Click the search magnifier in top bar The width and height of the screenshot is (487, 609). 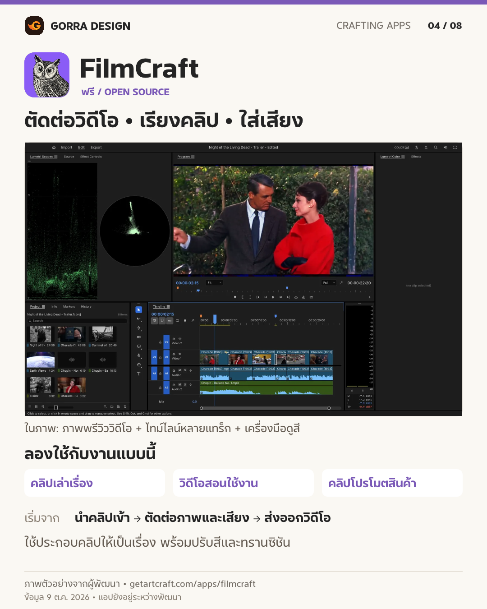436,148
